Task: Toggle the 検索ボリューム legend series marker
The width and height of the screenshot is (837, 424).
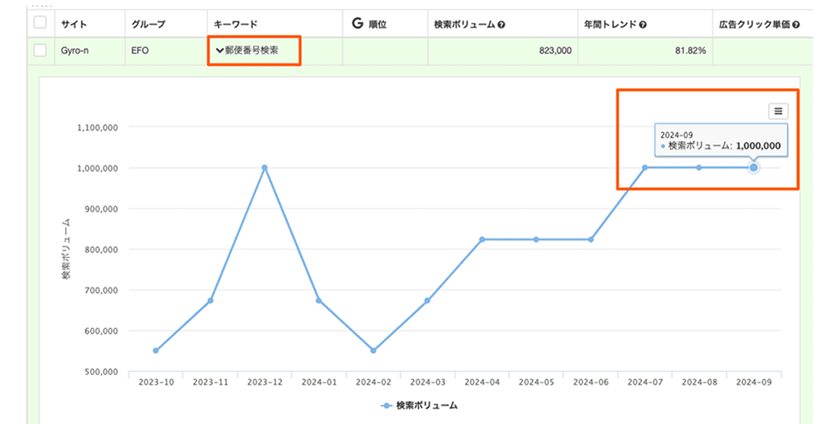Action: pyautogui.click(x=387, y=406)
